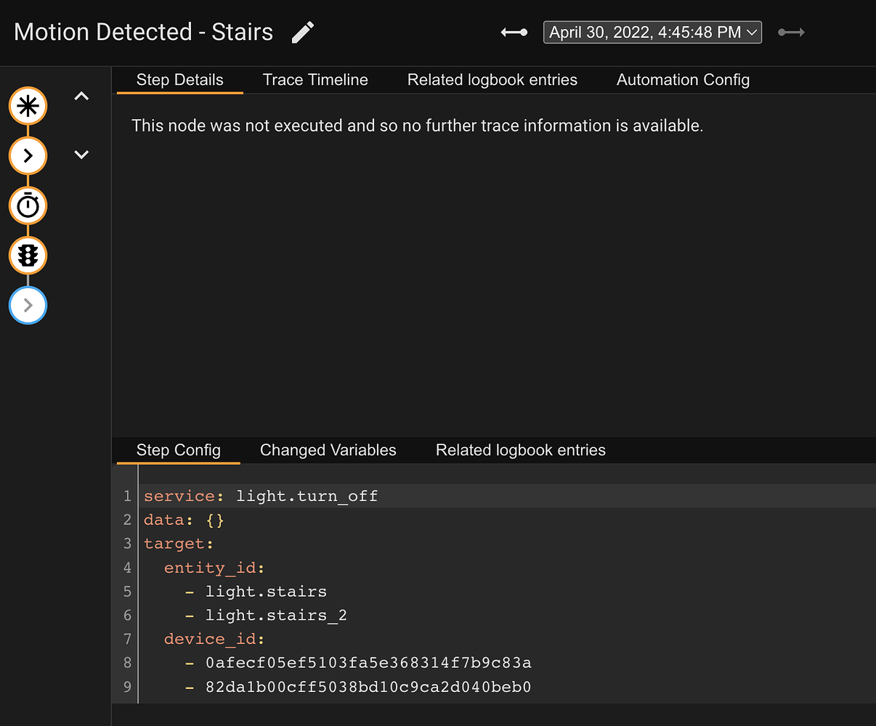Viewport: 876px width, 726px height.
Task: Switch to the Changed Variables tab
Action: click(328, 450)
